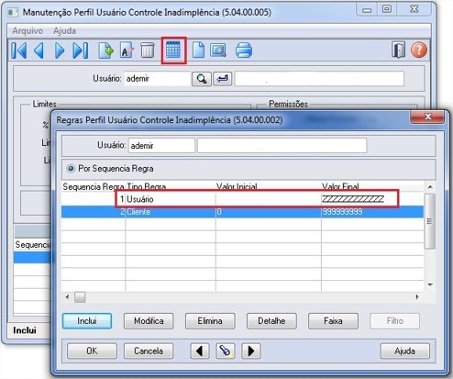Screen dimensions: 453x379
Task: Open the Ajuda menu
Action: point(64,31)
